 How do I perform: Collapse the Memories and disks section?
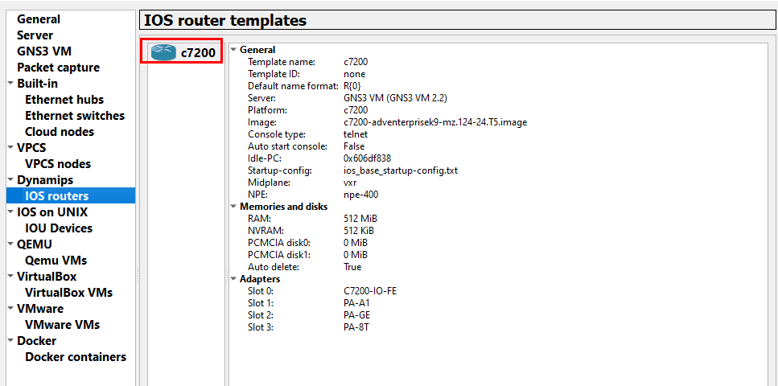click(x=234, y=207)
